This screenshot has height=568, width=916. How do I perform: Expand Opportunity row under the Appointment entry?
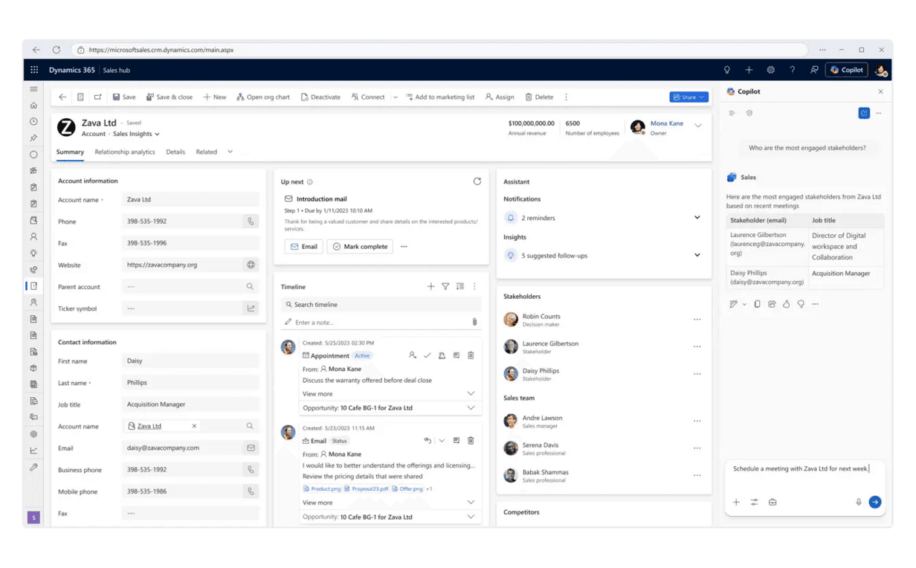(x=471, y=407)
